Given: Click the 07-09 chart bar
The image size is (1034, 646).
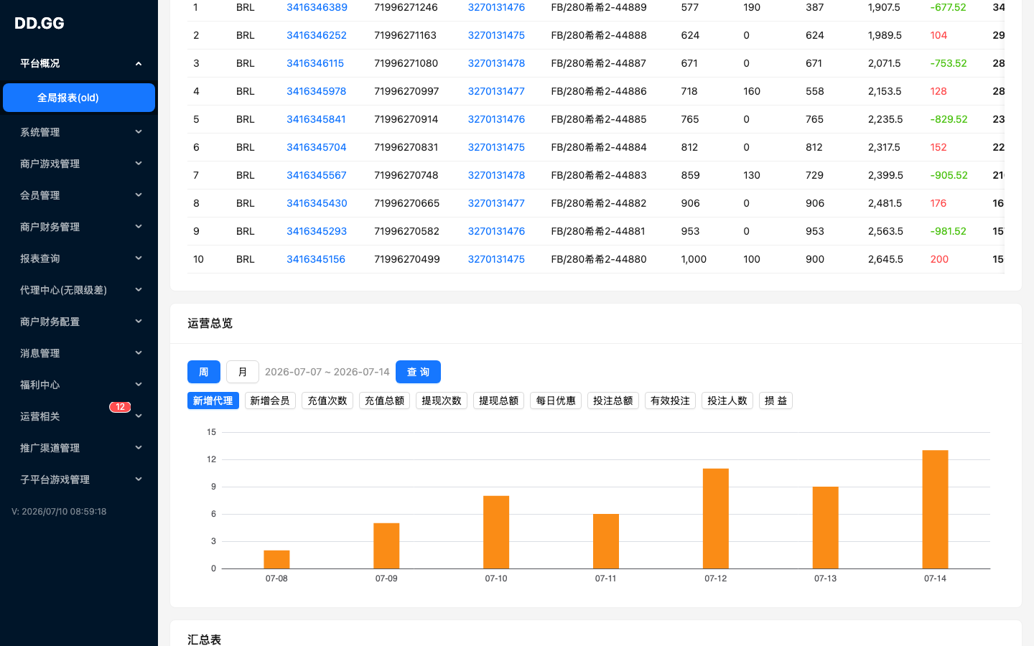Looking at the screenshot, I should (386, 546).
